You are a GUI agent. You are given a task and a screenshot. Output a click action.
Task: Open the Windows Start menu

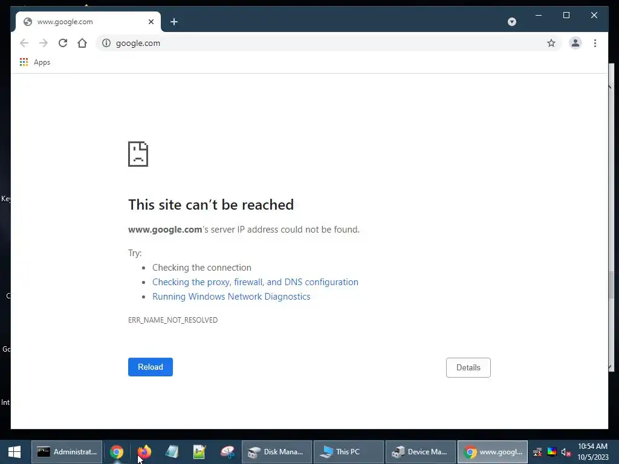(x=15, y=452)
